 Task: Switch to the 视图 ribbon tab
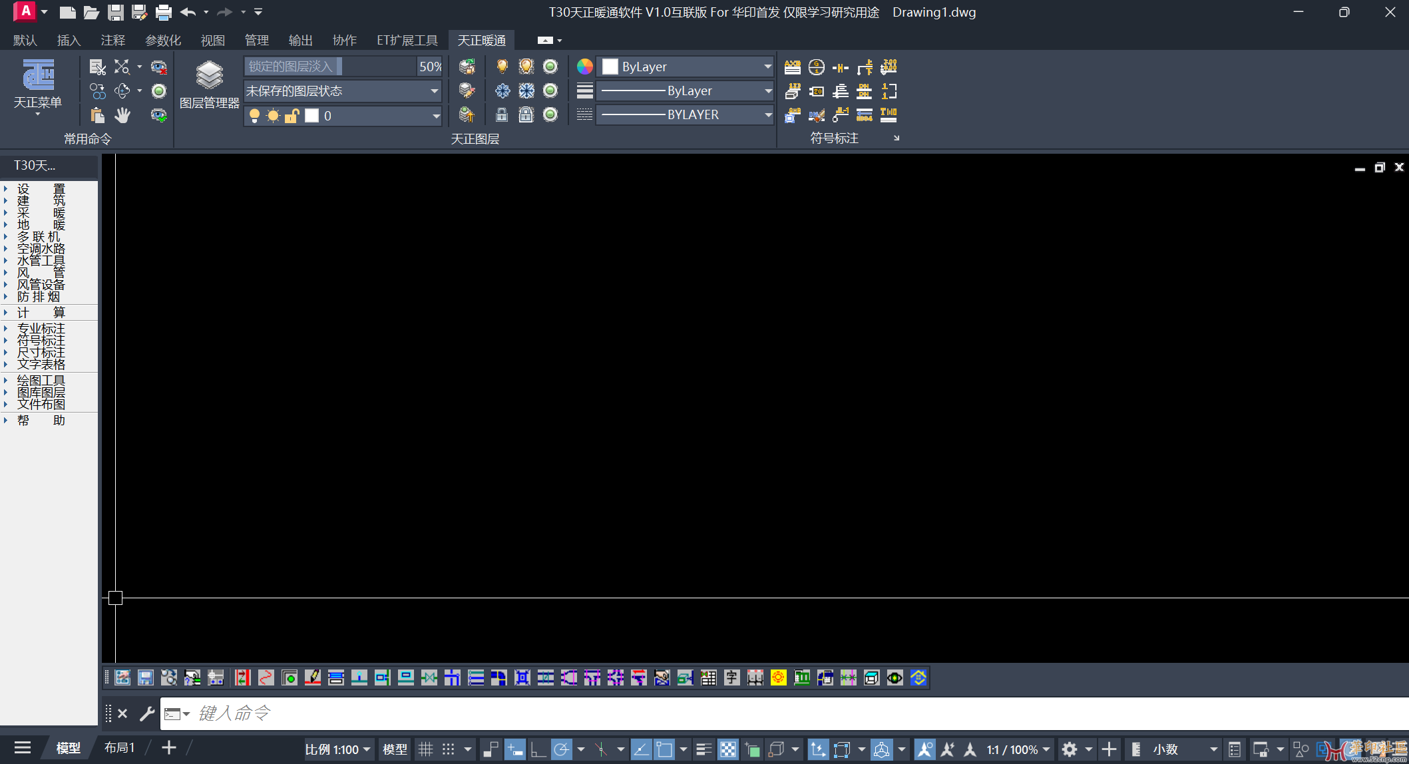(x=213, y=41)
